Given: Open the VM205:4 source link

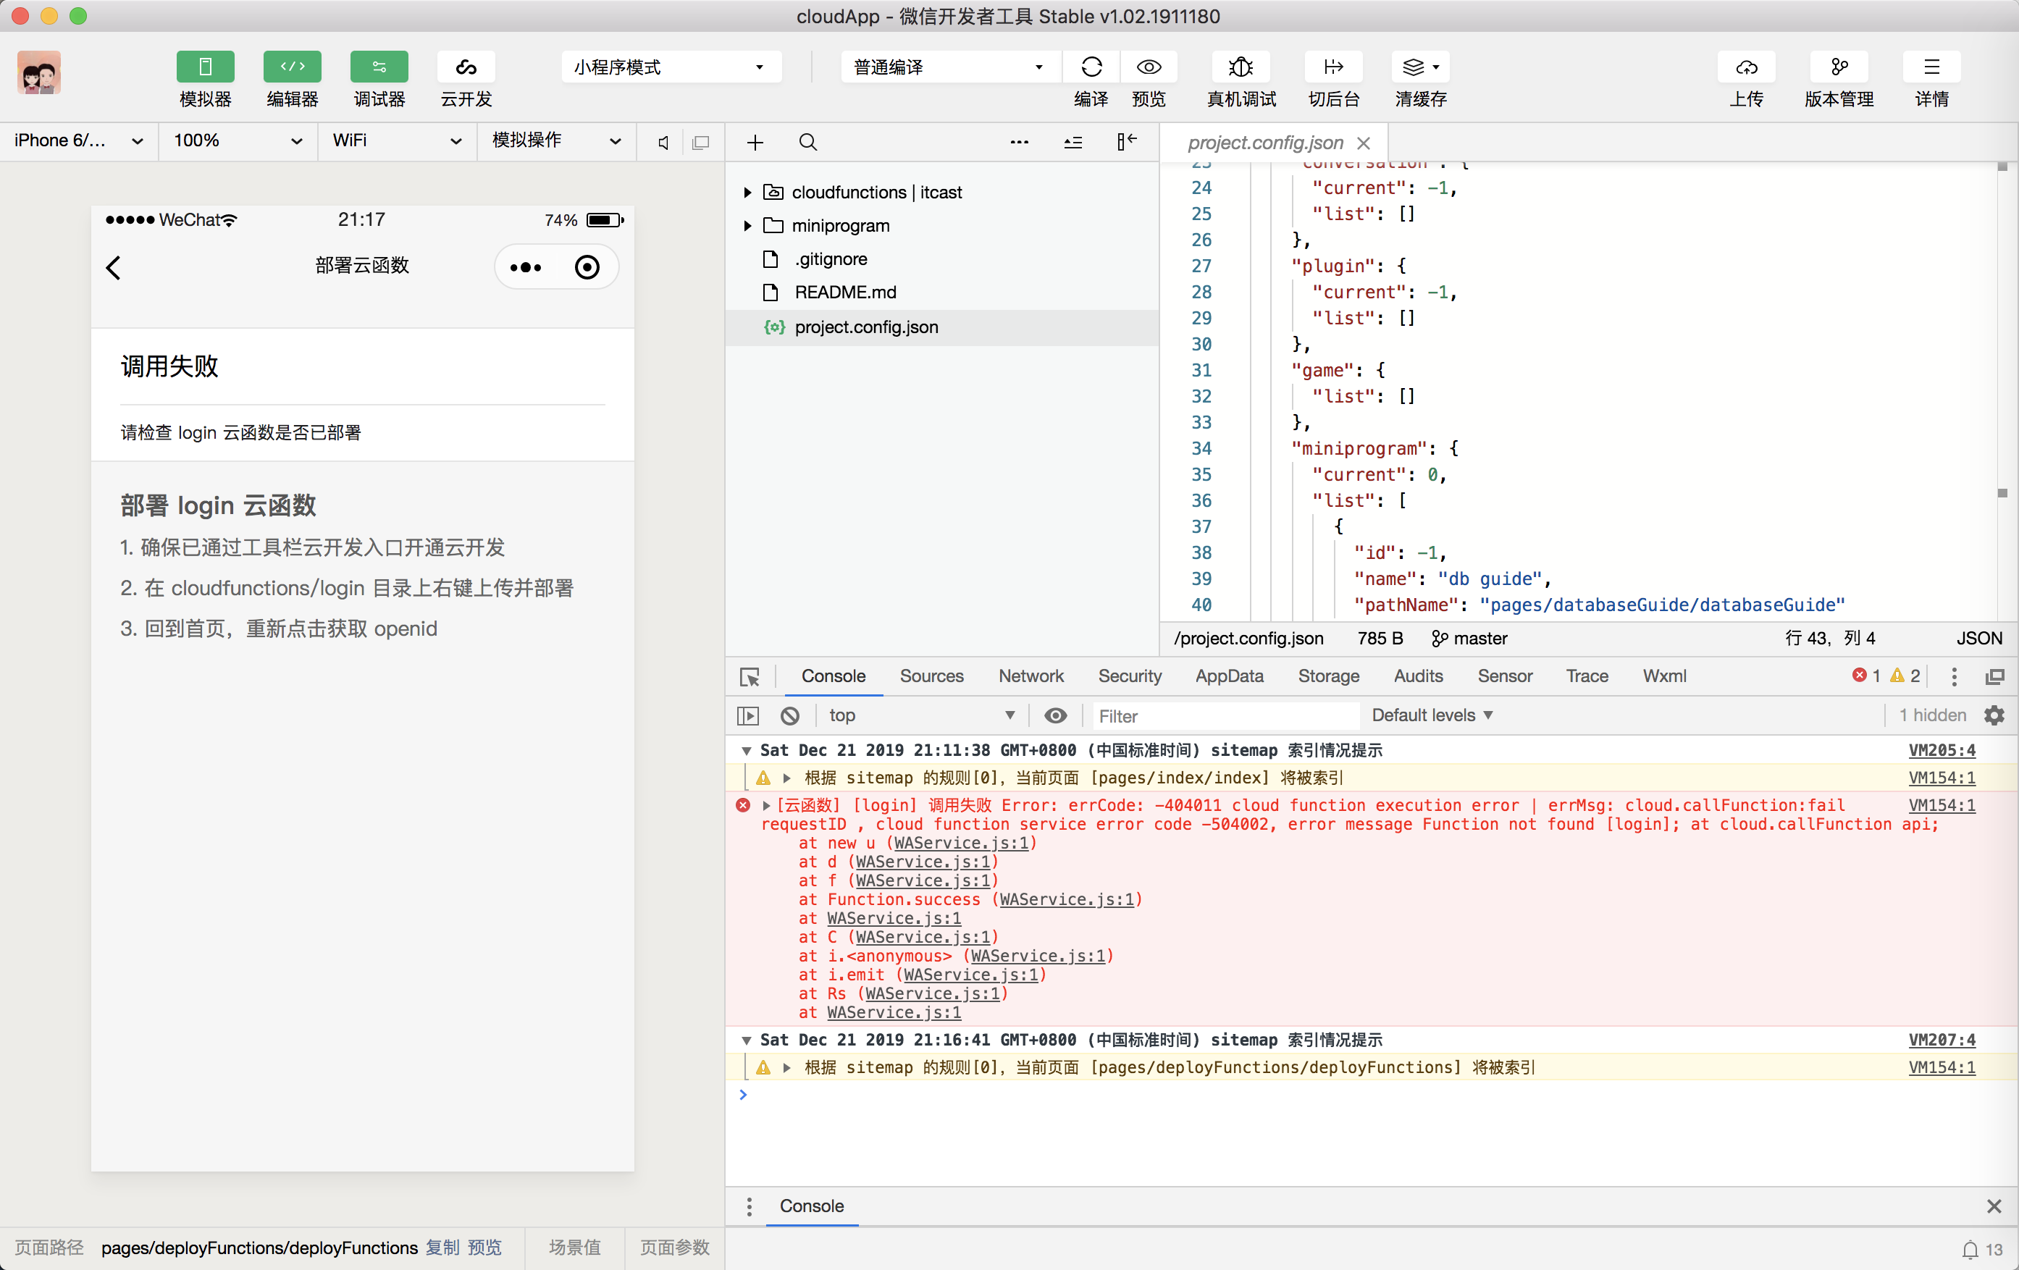Looking at the screenshot, I should (1941, 751).
